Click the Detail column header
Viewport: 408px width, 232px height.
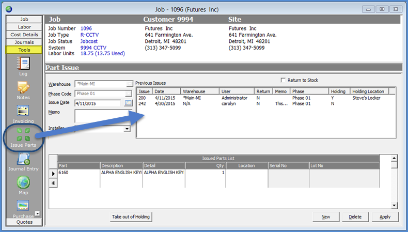tap(164, 165)
